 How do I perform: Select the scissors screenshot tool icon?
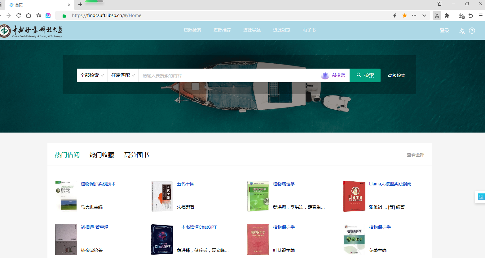pos(437,15)
